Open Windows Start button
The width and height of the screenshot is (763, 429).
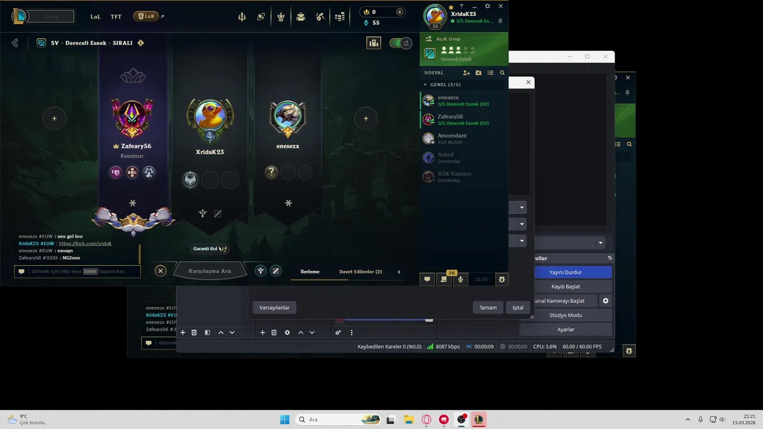click(x=285, y=419)
